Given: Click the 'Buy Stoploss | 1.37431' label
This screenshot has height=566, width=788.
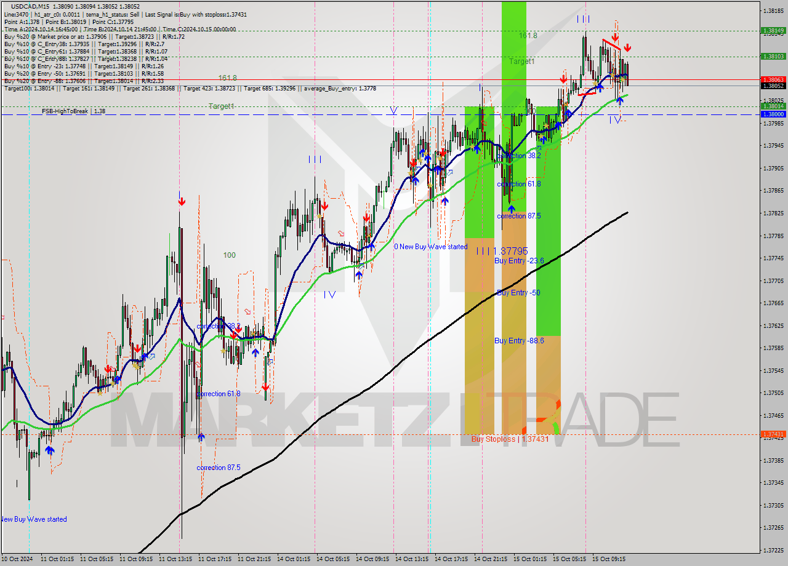Looking at the screenshot, I should [509, 439].
